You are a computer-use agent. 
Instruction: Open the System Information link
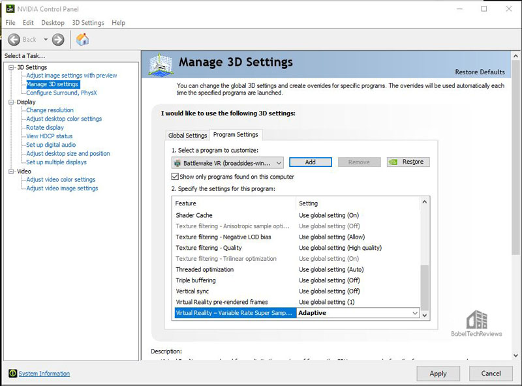coord(44,374)
